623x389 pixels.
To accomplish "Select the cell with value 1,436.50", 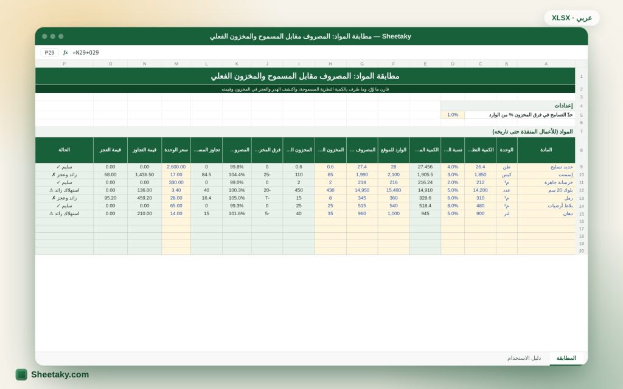I will coord(145,174).
